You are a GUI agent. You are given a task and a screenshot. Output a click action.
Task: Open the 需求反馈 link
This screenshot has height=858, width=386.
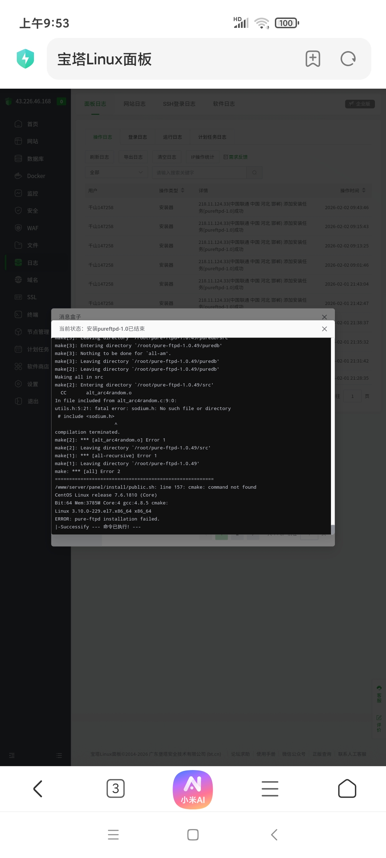coord(236,157)
